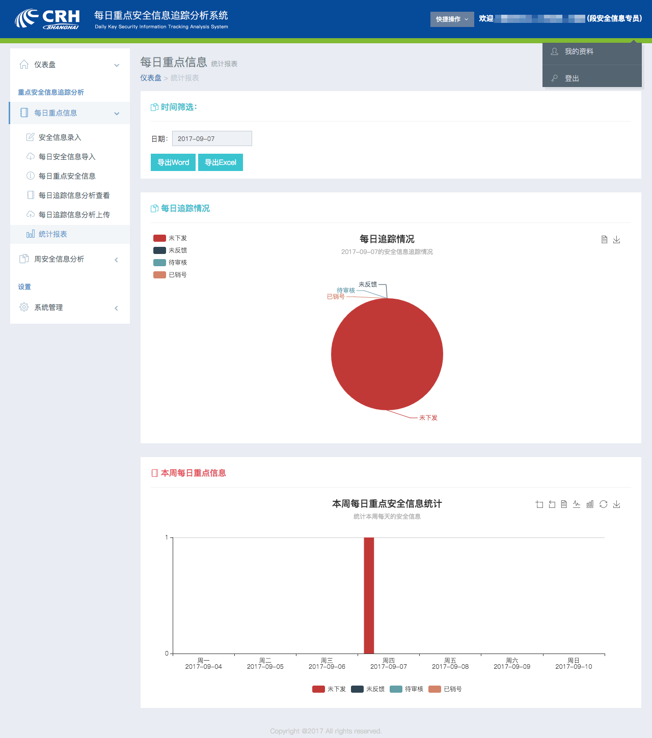The width and height of the screenshot is (652, 738).
Task: Toggle 未反馈 series in bar chart legend
Action: [368, 689]
